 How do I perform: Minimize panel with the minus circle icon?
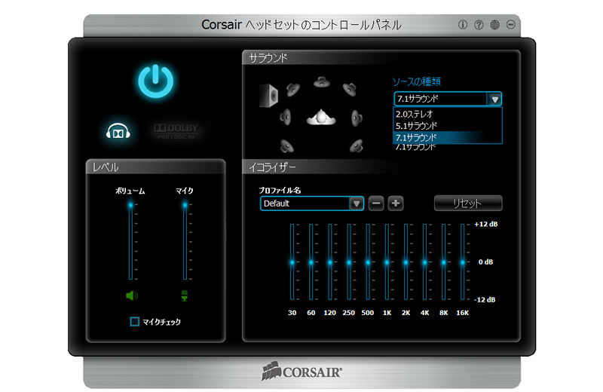511,25
